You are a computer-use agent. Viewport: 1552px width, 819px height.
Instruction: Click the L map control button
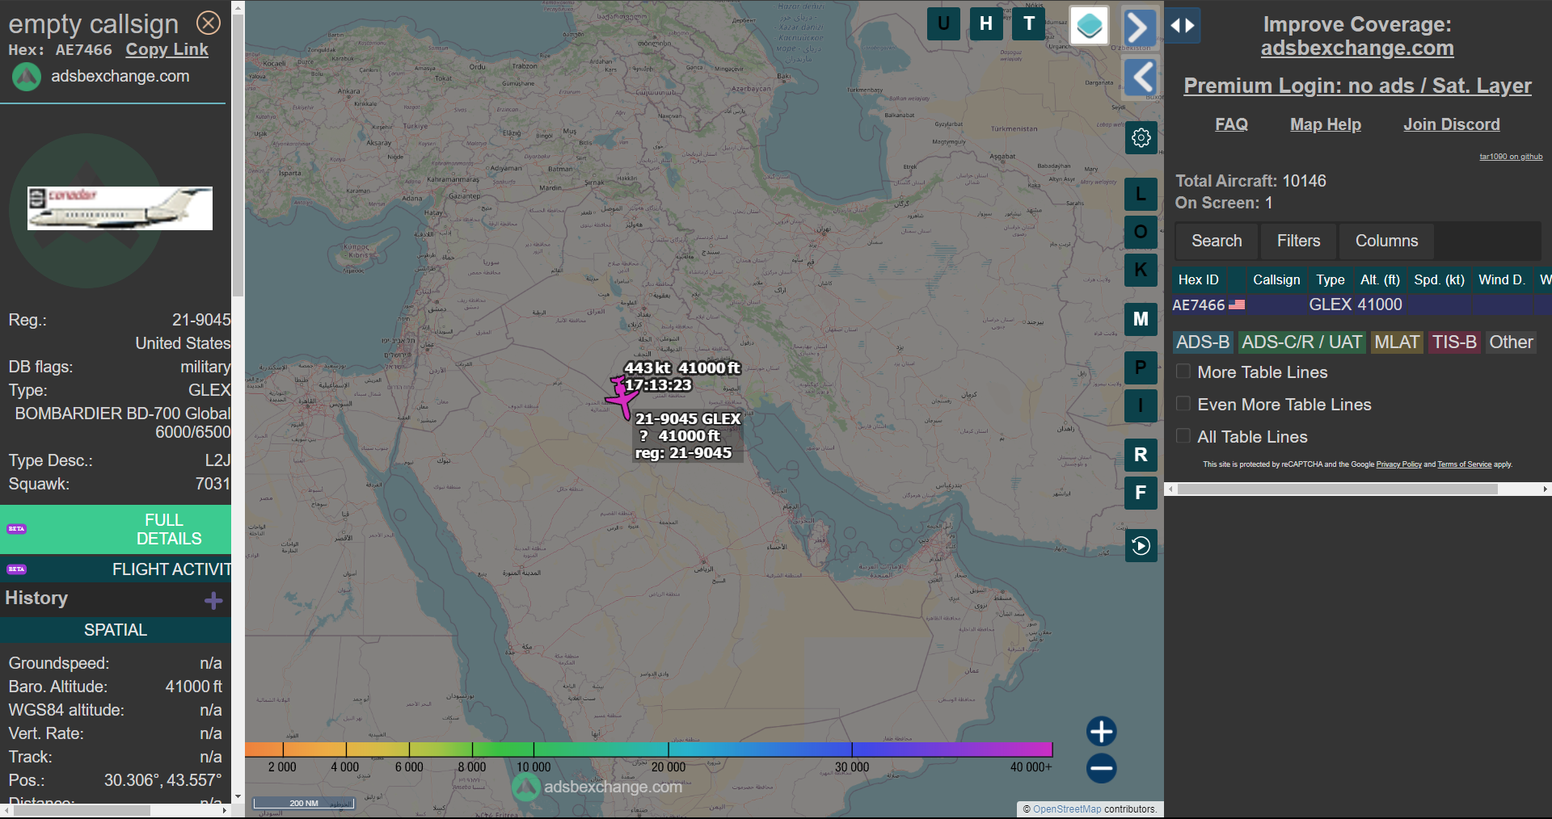(x=1141, y=194)
